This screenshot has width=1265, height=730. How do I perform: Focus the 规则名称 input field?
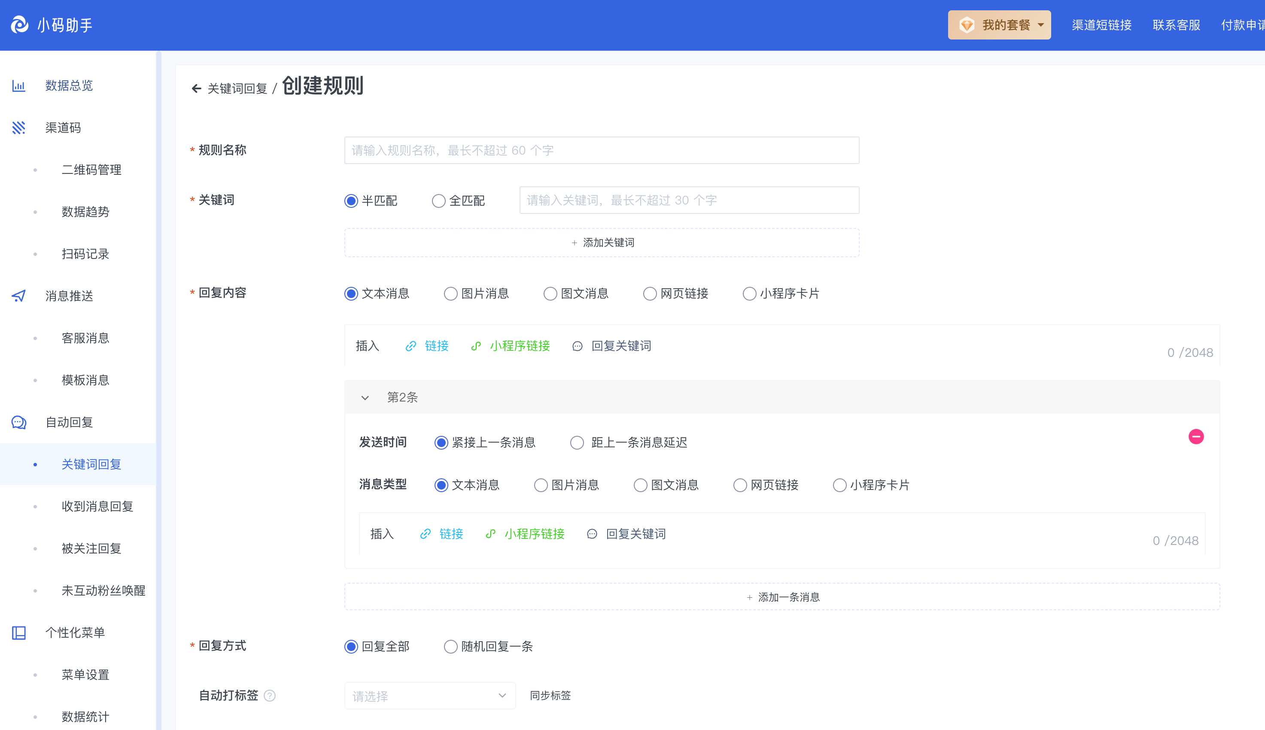pyautogui.click(x=602, y=150)
